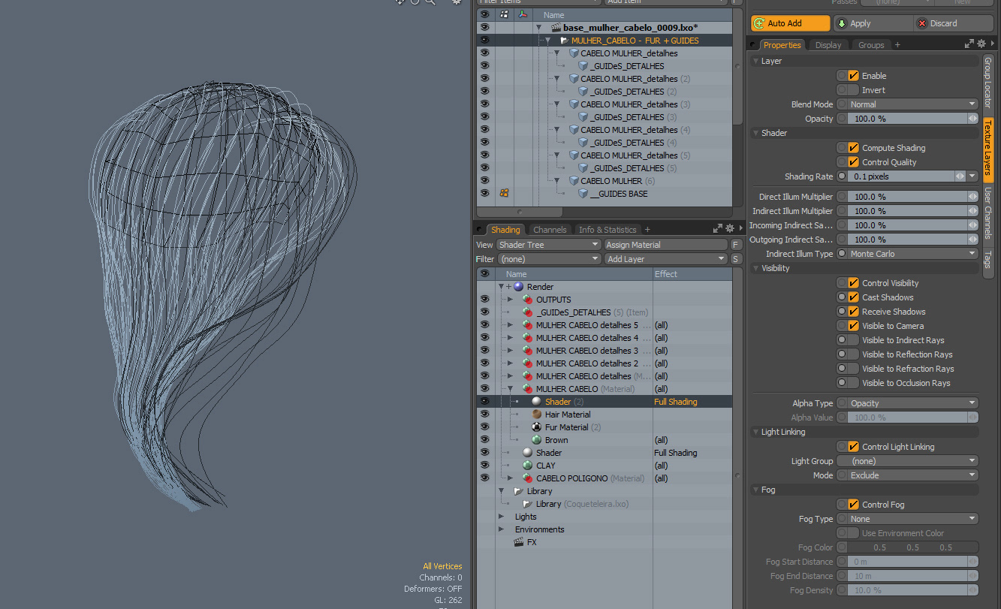Click the Hair Material brown sphere icon
1001x609 pixels.
tap(537, 415)
